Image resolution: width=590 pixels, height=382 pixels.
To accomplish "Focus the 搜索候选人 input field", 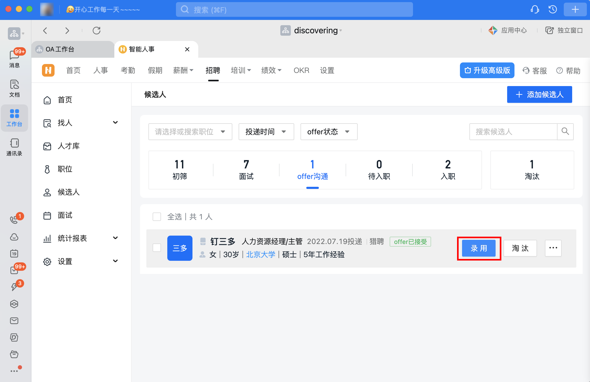I will 513,131.
